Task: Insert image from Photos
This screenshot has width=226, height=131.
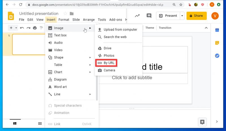Action: click(118, 56)
